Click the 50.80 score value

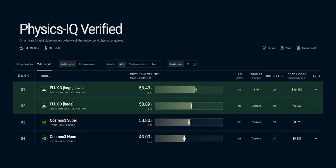(144, 120)
